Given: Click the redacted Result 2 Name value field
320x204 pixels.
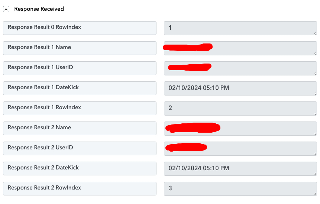Looking at the screenshot, I should coord(240,129).
